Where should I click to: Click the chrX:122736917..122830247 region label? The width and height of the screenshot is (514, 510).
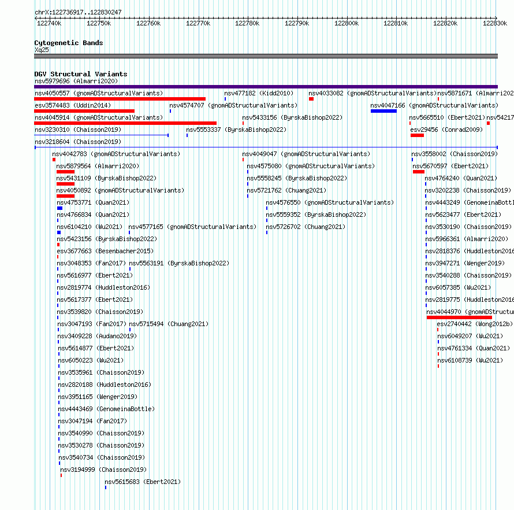click(x=78, y=12)
